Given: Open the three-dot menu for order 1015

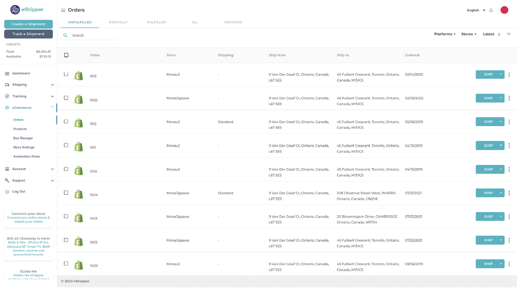Looking at the screenshot, I should 509,74.
